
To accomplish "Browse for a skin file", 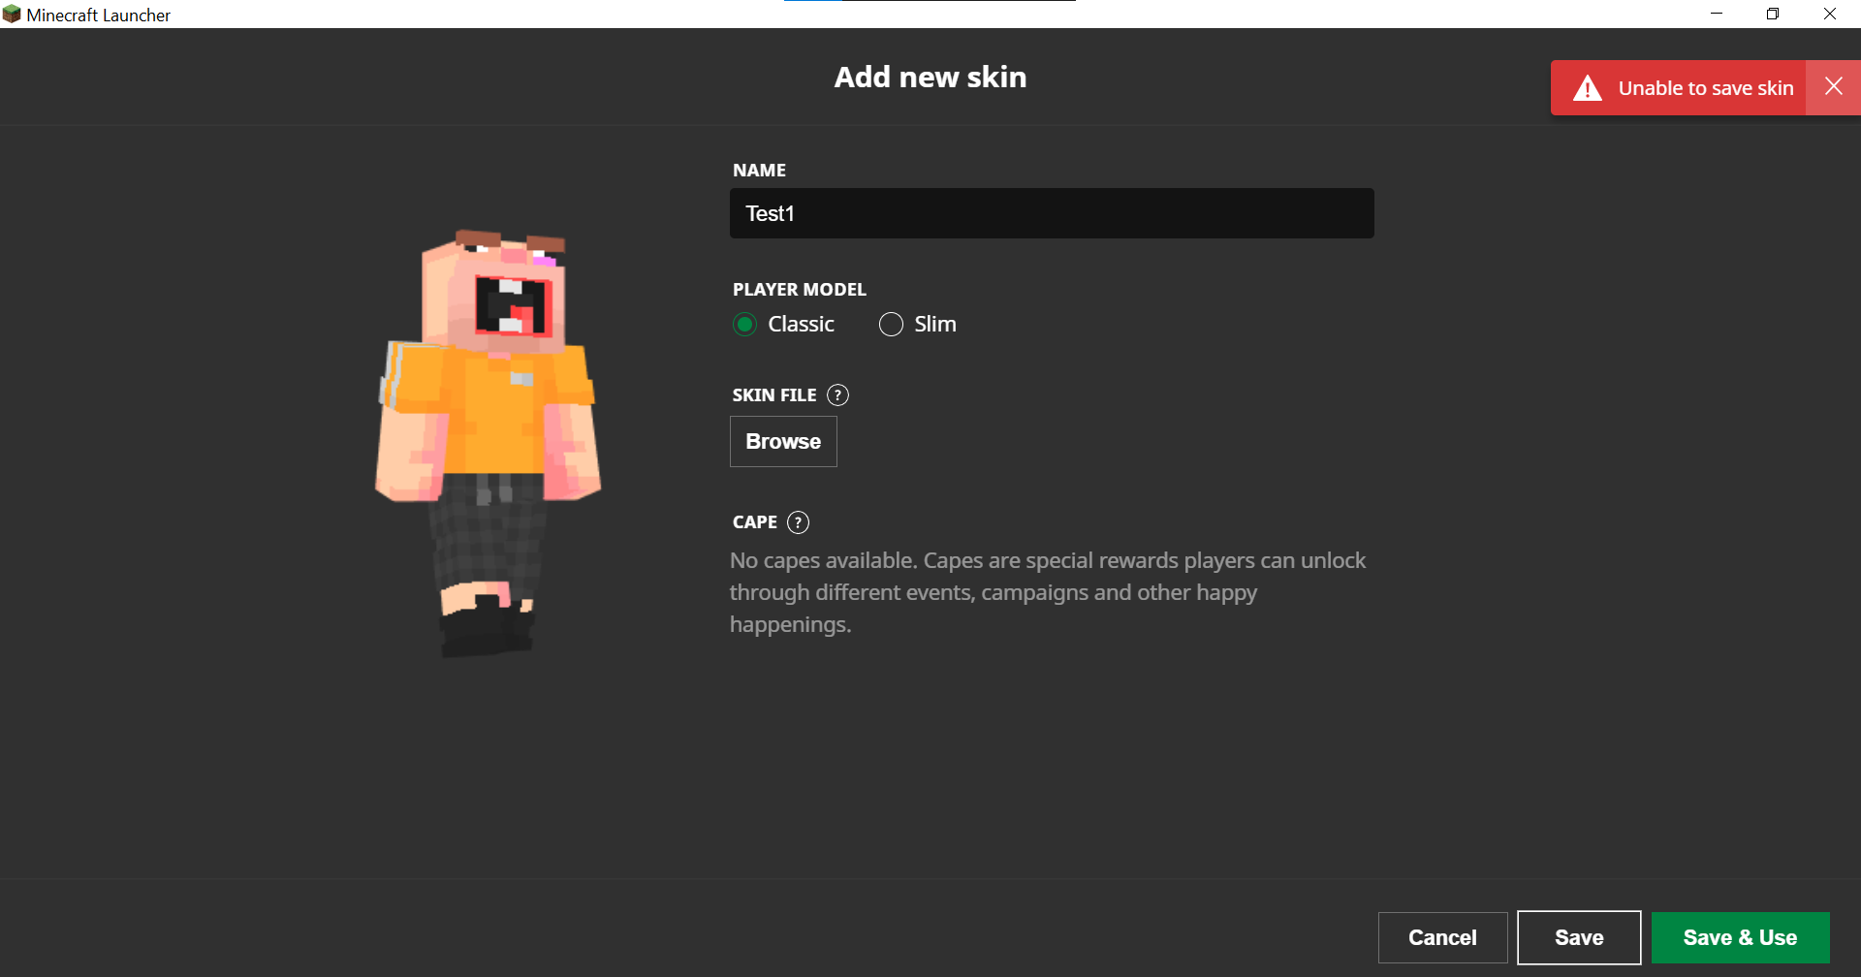I will tap(783, 442).
